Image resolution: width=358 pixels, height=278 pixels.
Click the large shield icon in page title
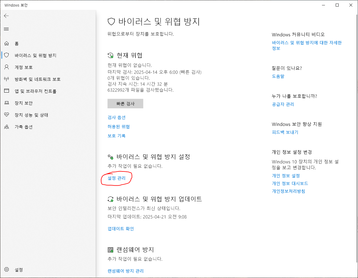pos(111,21)
